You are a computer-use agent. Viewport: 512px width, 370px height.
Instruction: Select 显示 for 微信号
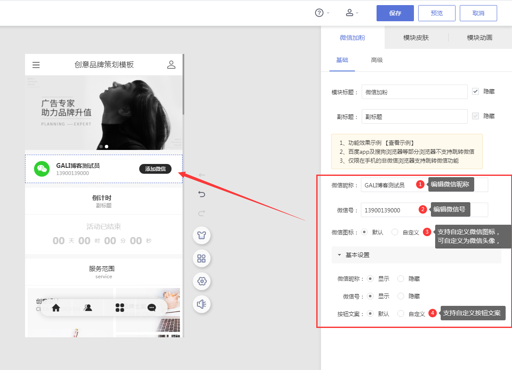tap(370, 296)
